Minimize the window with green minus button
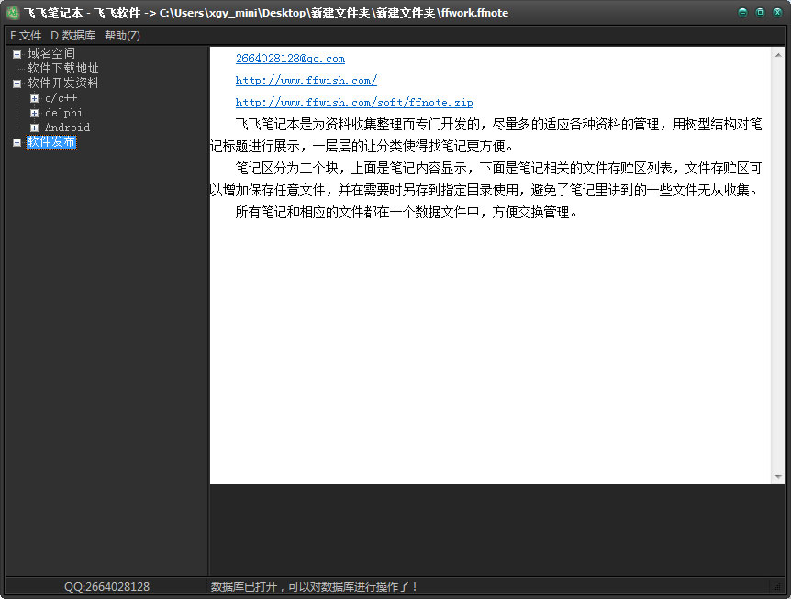Image resolution: width=791 pixels, height=599 pixels. 742,13
